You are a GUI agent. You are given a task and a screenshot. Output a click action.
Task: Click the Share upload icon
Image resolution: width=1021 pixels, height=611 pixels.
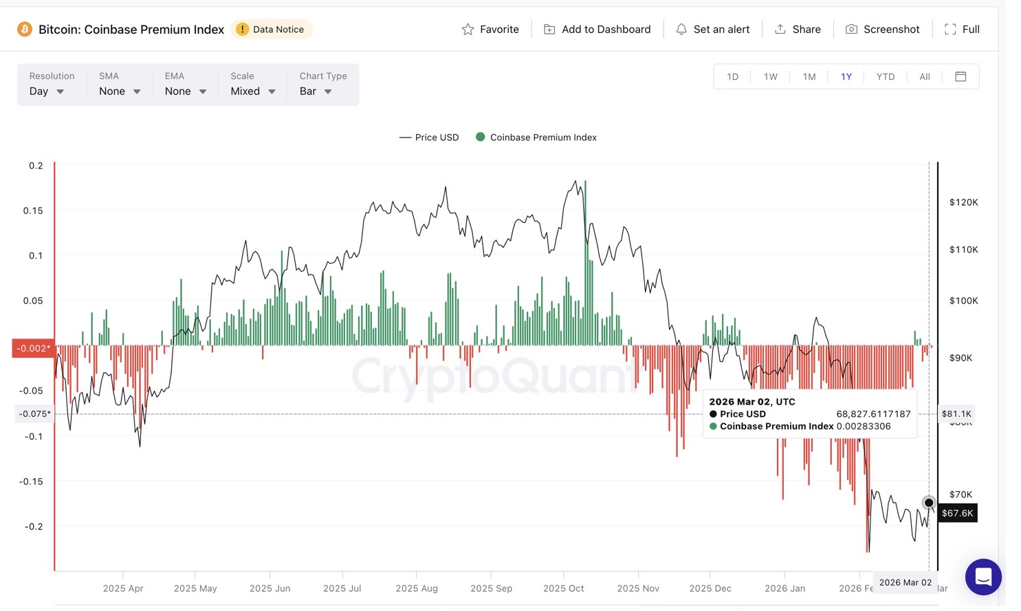780,30
